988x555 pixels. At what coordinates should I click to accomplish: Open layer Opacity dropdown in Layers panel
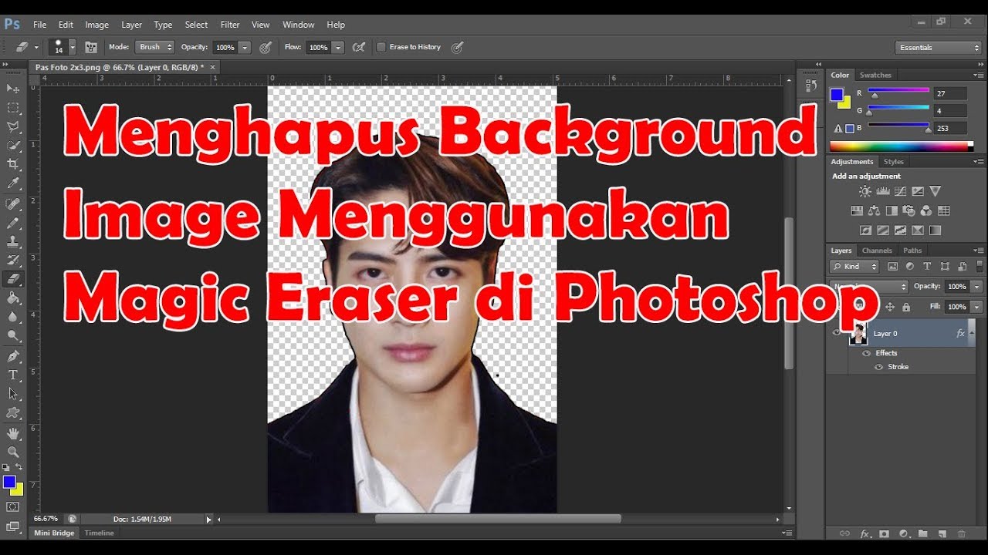point(976,286)
